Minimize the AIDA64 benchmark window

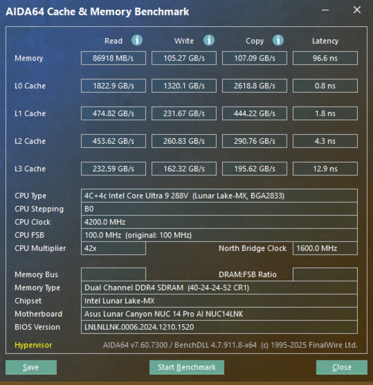coord(325,10)
